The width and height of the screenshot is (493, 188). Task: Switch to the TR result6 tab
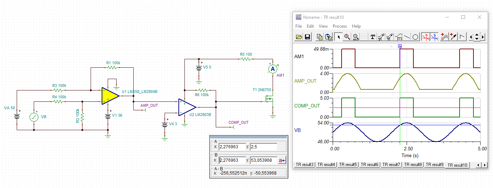(x=369, y=165)
